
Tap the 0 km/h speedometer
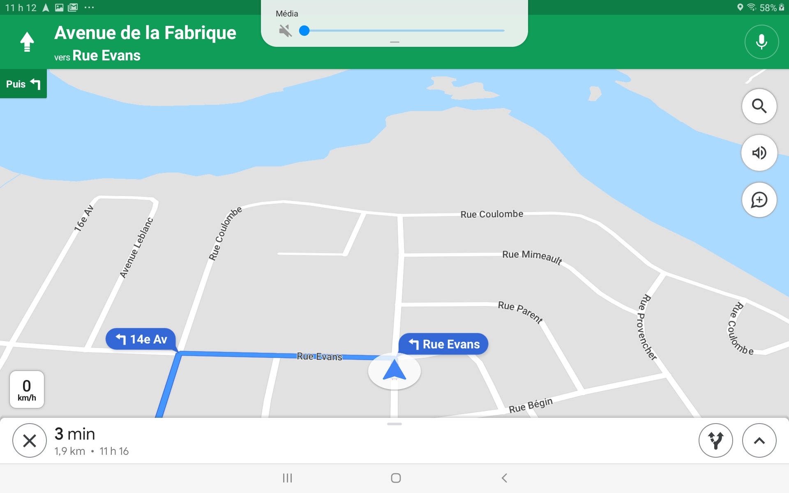(x=27, y=389)
